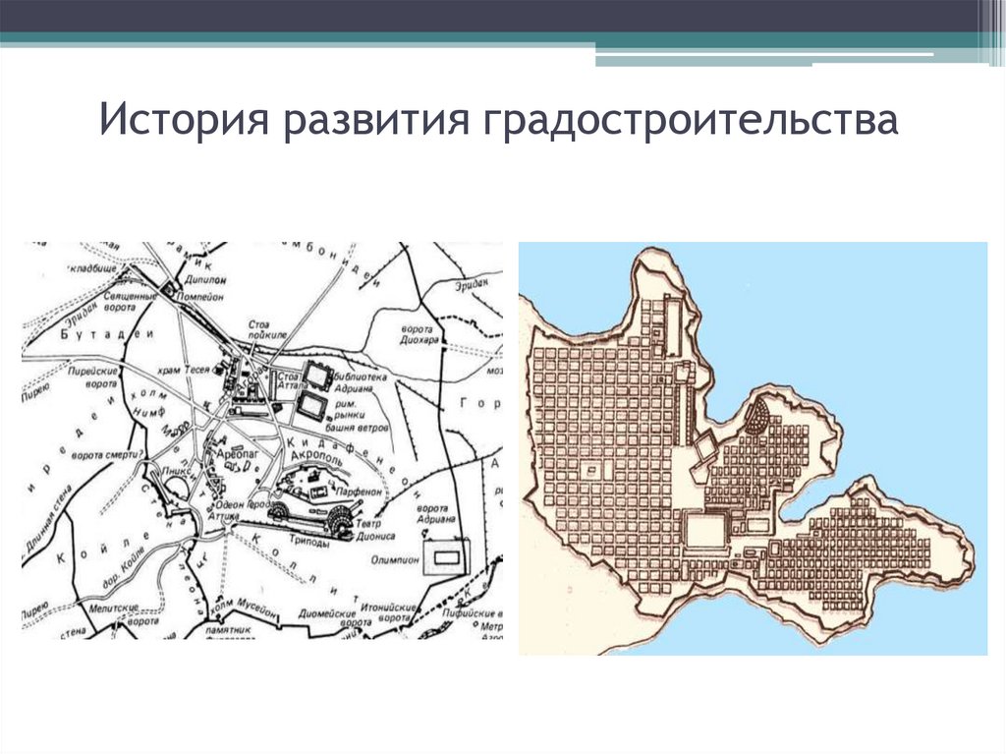The image size is (1006, 754).
Task: Select the Athens plan map image
Action: click(x=262, y=440)
